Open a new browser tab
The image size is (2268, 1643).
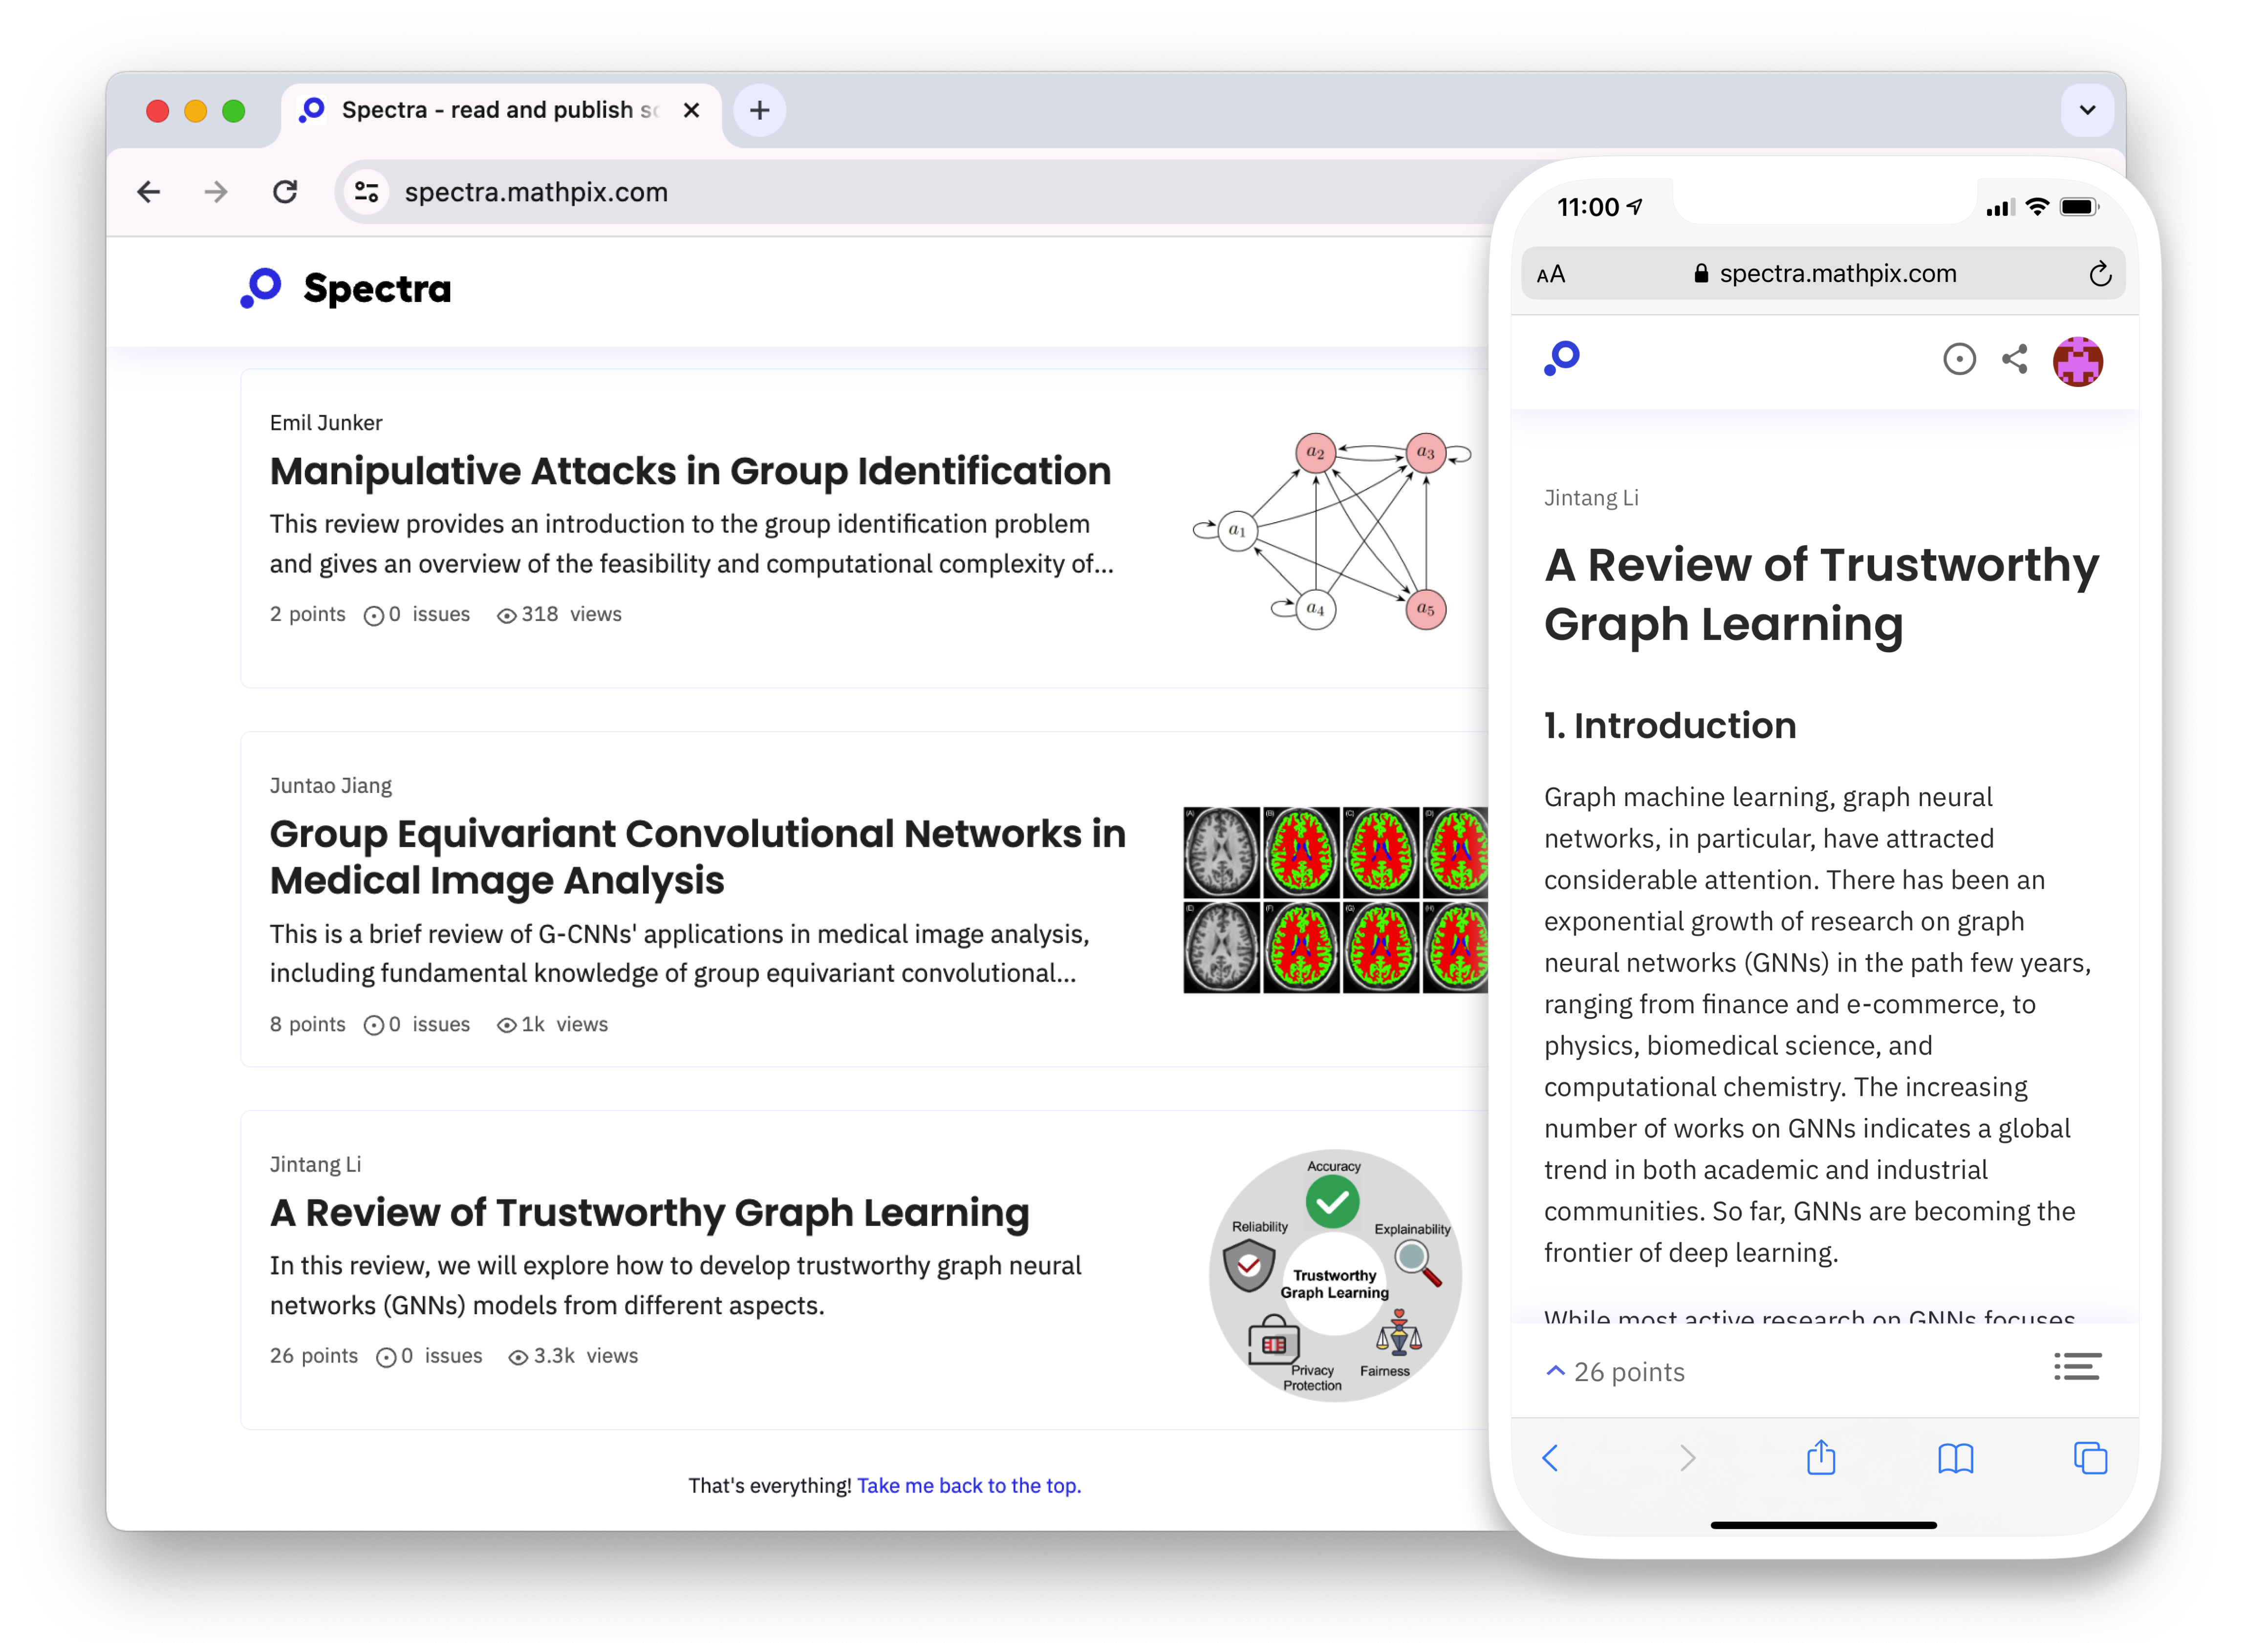pyautogui.click(x=759, y=110)
